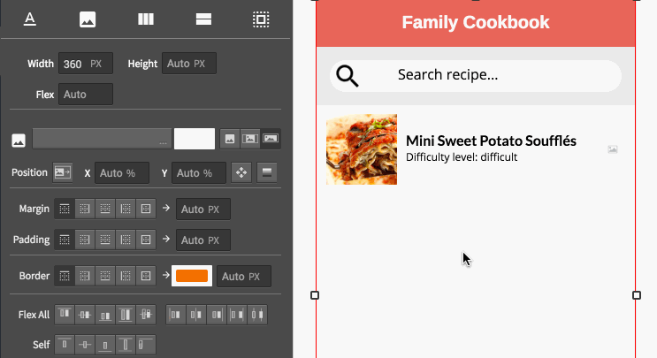Image resolution: width=657 pixels, height=358 pixels.
Task: Open the Flex Auto field
Action: pos(86,94)
